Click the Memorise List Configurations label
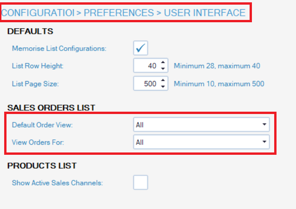This screenshot has height=209, width=296. click(59, 48)
